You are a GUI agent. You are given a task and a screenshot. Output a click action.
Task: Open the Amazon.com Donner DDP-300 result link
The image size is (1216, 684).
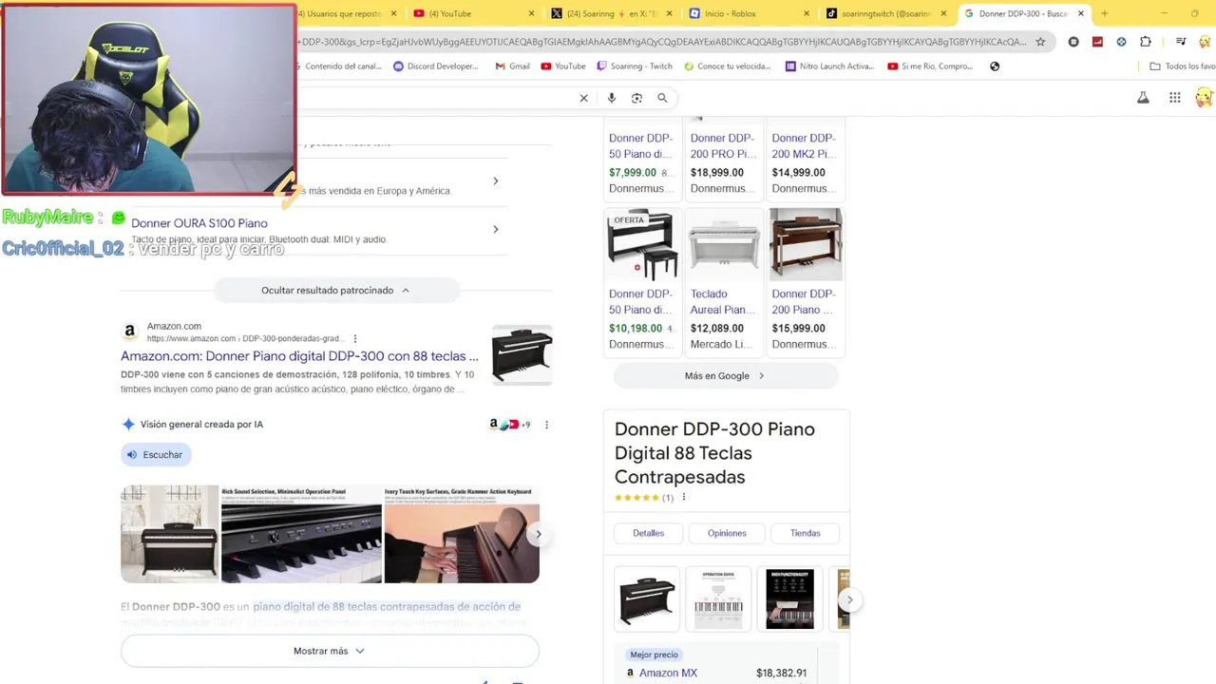(299, 356)
